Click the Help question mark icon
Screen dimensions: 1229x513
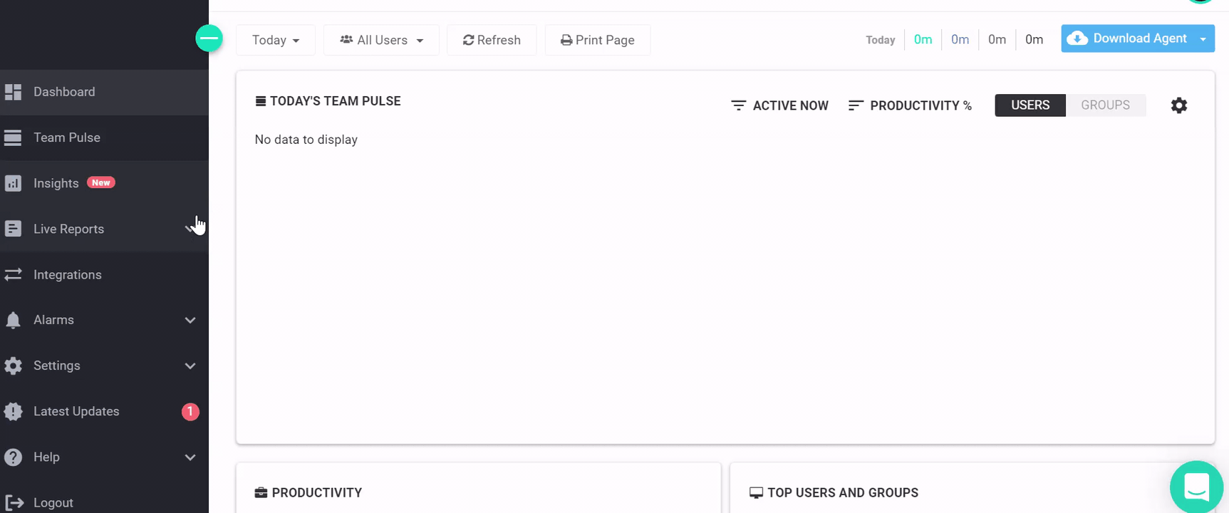coord(13,457)
